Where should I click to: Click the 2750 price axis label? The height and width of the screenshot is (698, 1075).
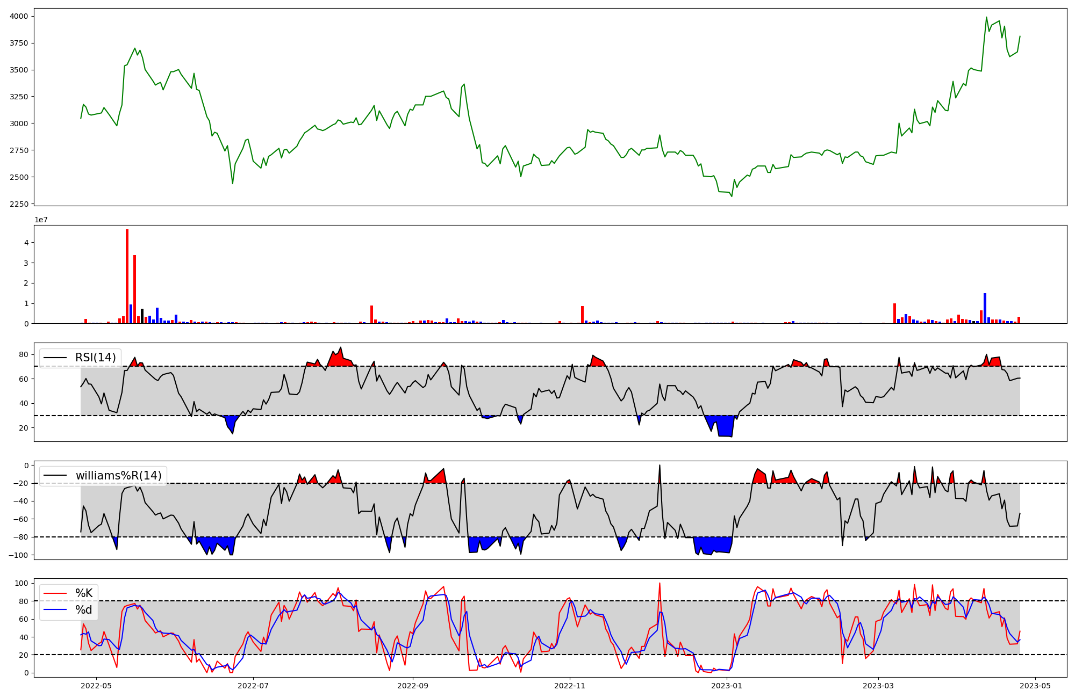[19, 150]
